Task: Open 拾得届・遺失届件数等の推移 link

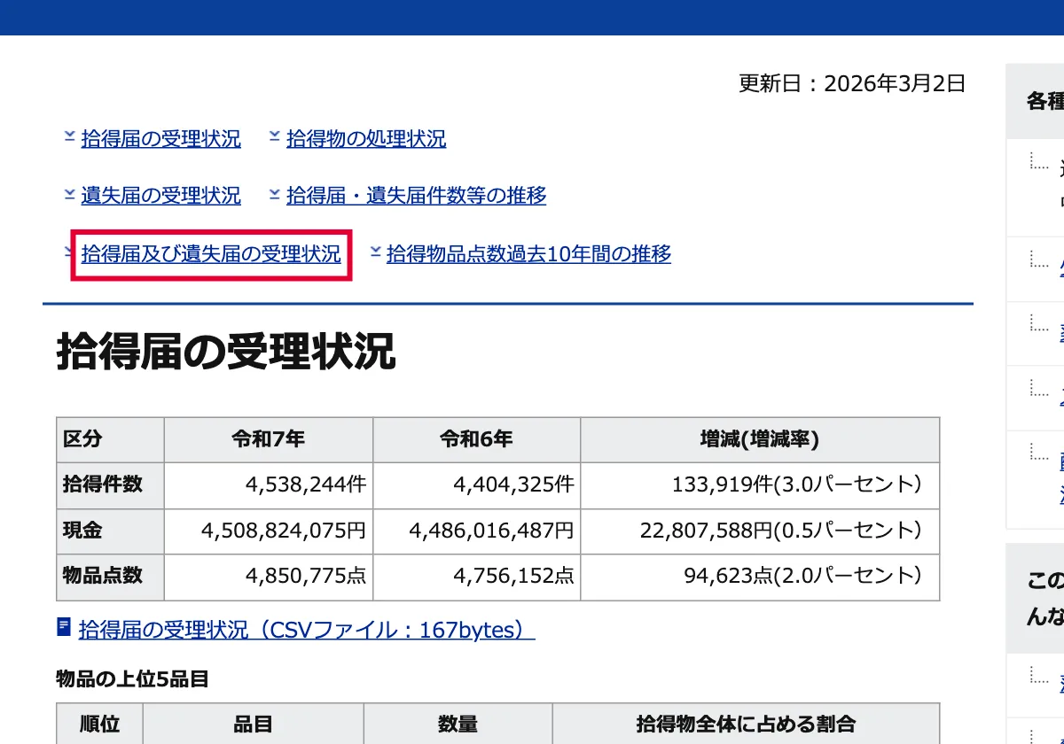Action: (x=416, y=196)
